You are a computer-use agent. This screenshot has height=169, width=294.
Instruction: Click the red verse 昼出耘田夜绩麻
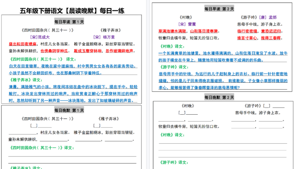point(22,44)
